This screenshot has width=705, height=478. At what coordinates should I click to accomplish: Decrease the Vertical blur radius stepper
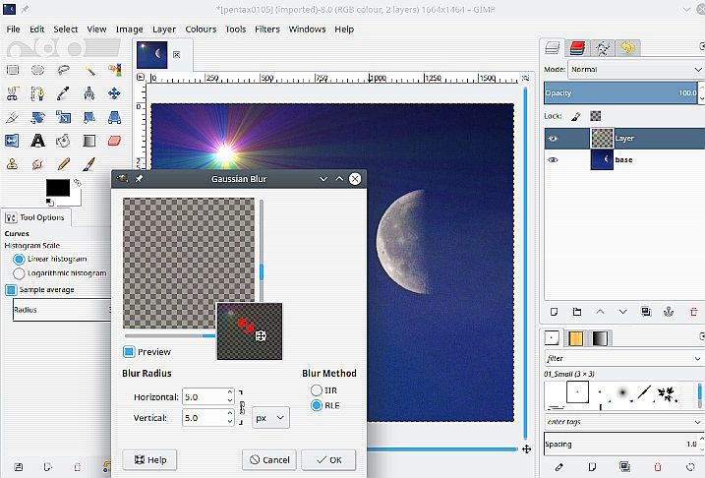click(230, 422)
